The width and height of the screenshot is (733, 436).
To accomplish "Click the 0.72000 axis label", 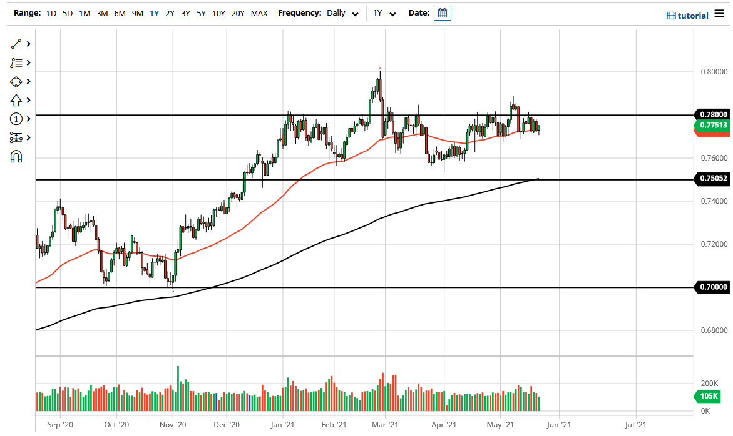I will point(714,244).
